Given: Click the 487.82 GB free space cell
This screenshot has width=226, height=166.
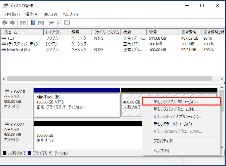Looking at the screenshot, I should [x=190, y=38].
